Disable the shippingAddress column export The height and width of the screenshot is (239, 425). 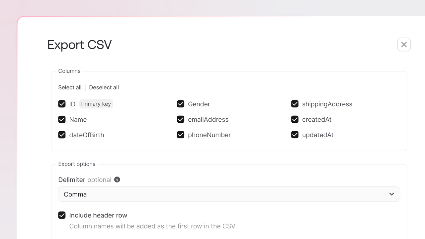click(x=295, y=104)
